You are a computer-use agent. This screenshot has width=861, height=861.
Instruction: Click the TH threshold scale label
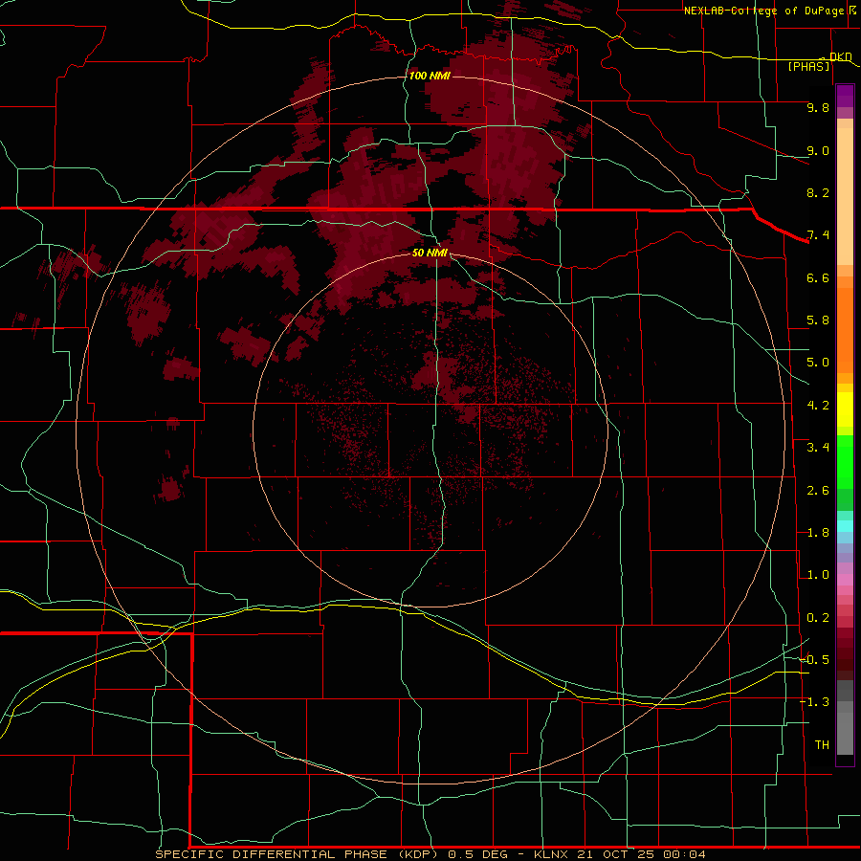pyautogui.click(x=822, y=745)
